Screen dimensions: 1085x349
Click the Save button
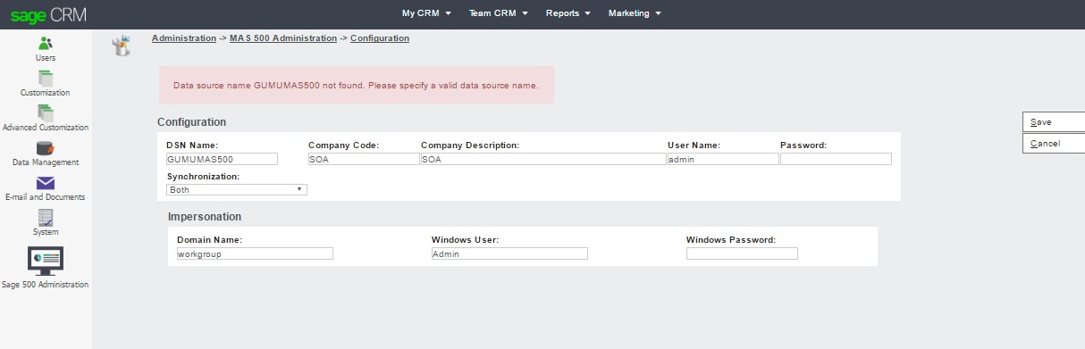click(x=1054, y=122)
